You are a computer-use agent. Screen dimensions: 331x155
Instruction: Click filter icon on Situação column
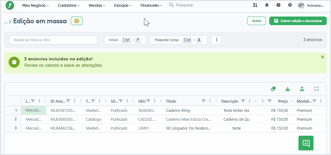pyautogui.click(x=121, y=101)
